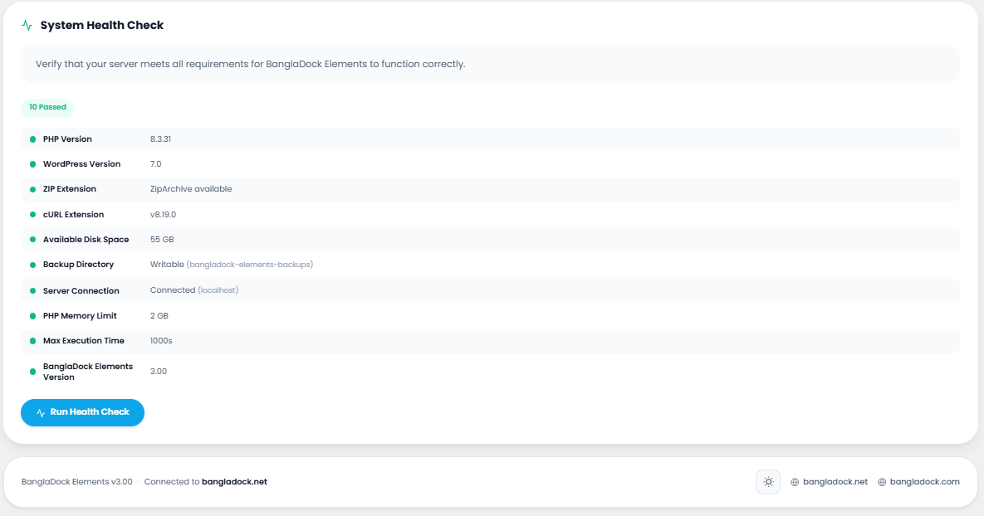984x516 pixels.
Task: Select the PHP Version label
Action: click(67, 139)
